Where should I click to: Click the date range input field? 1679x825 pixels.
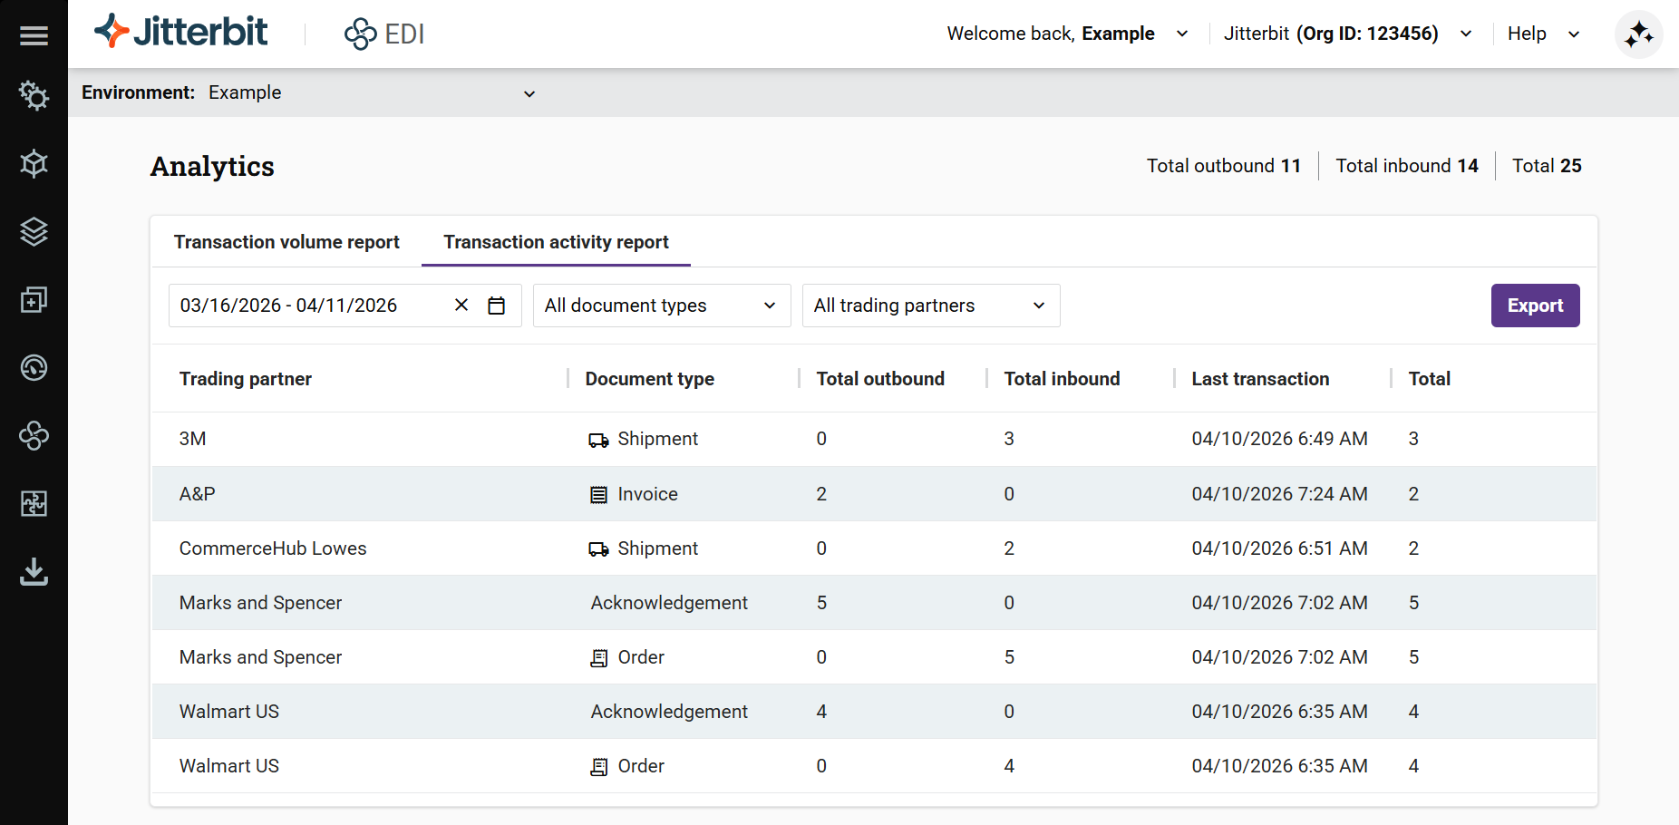pyautogui.click(x=345, y=306)
